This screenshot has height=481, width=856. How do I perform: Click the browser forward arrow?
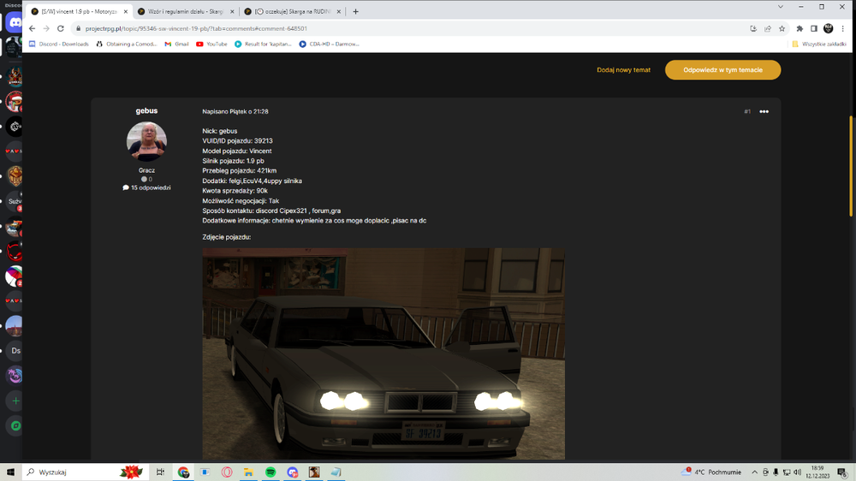click(x=46, y=28)
